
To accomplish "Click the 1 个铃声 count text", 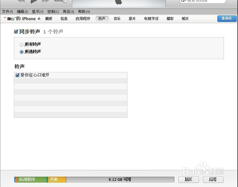I will pos(53,32).
